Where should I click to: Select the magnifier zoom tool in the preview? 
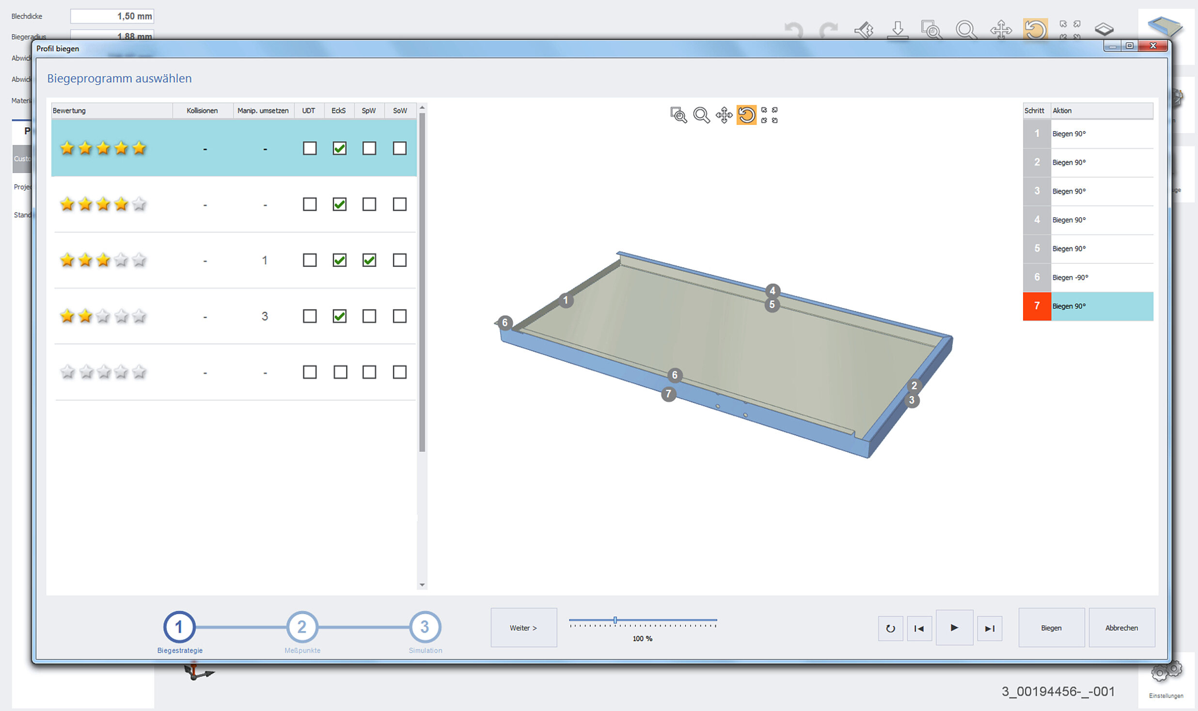coord(701,115)
